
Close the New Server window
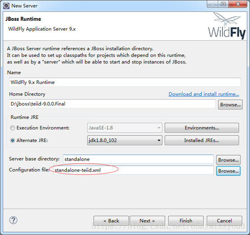point(238,4)
